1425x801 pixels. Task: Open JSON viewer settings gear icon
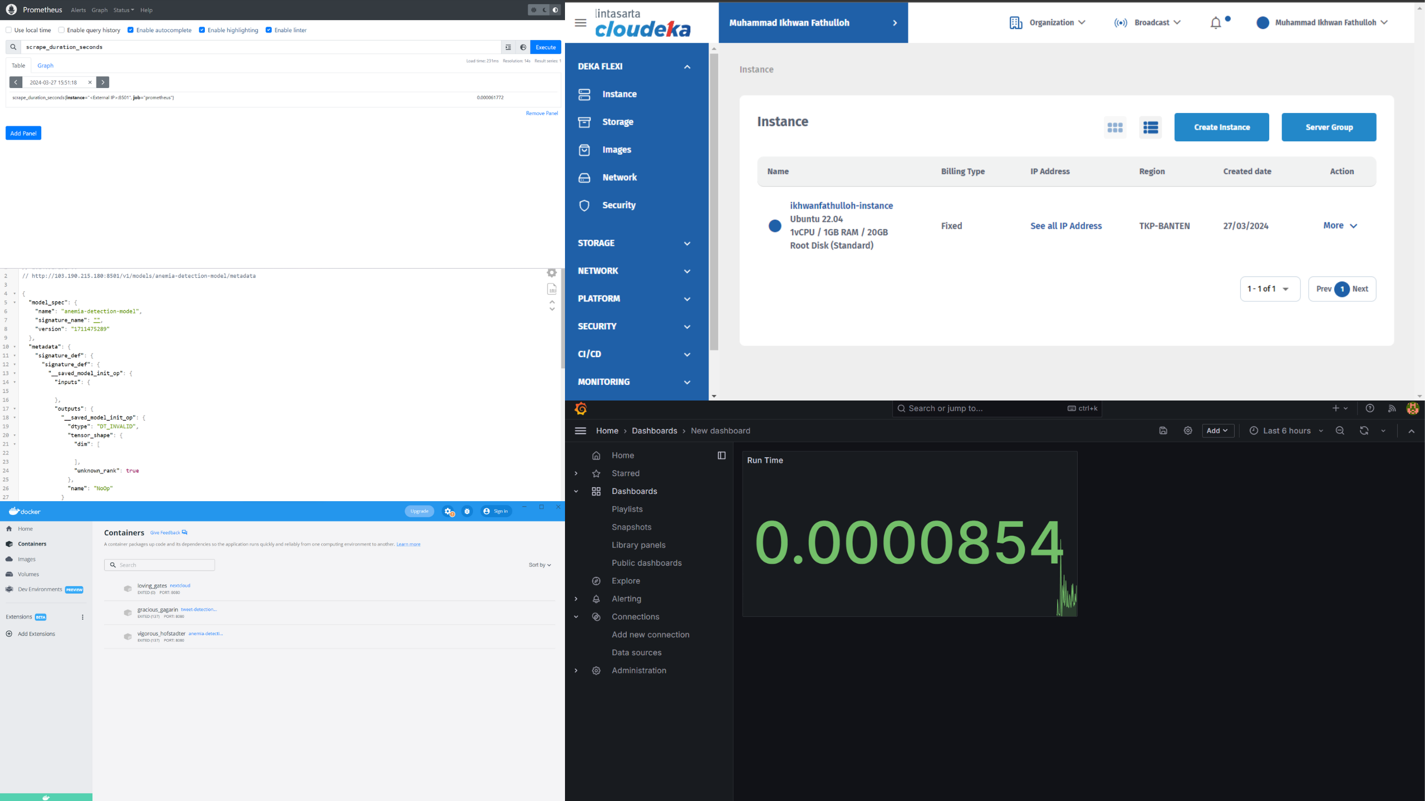click(552, 273)
